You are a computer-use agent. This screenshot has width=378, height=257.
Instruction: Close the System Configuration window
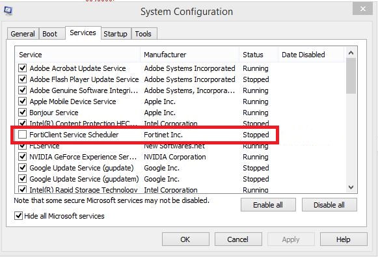tap(362, 9)
